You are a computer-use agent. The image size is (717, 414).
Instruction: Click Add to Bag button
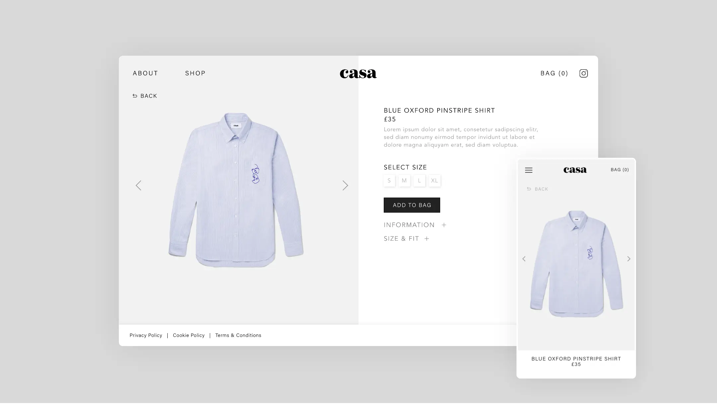coord(412,205)
